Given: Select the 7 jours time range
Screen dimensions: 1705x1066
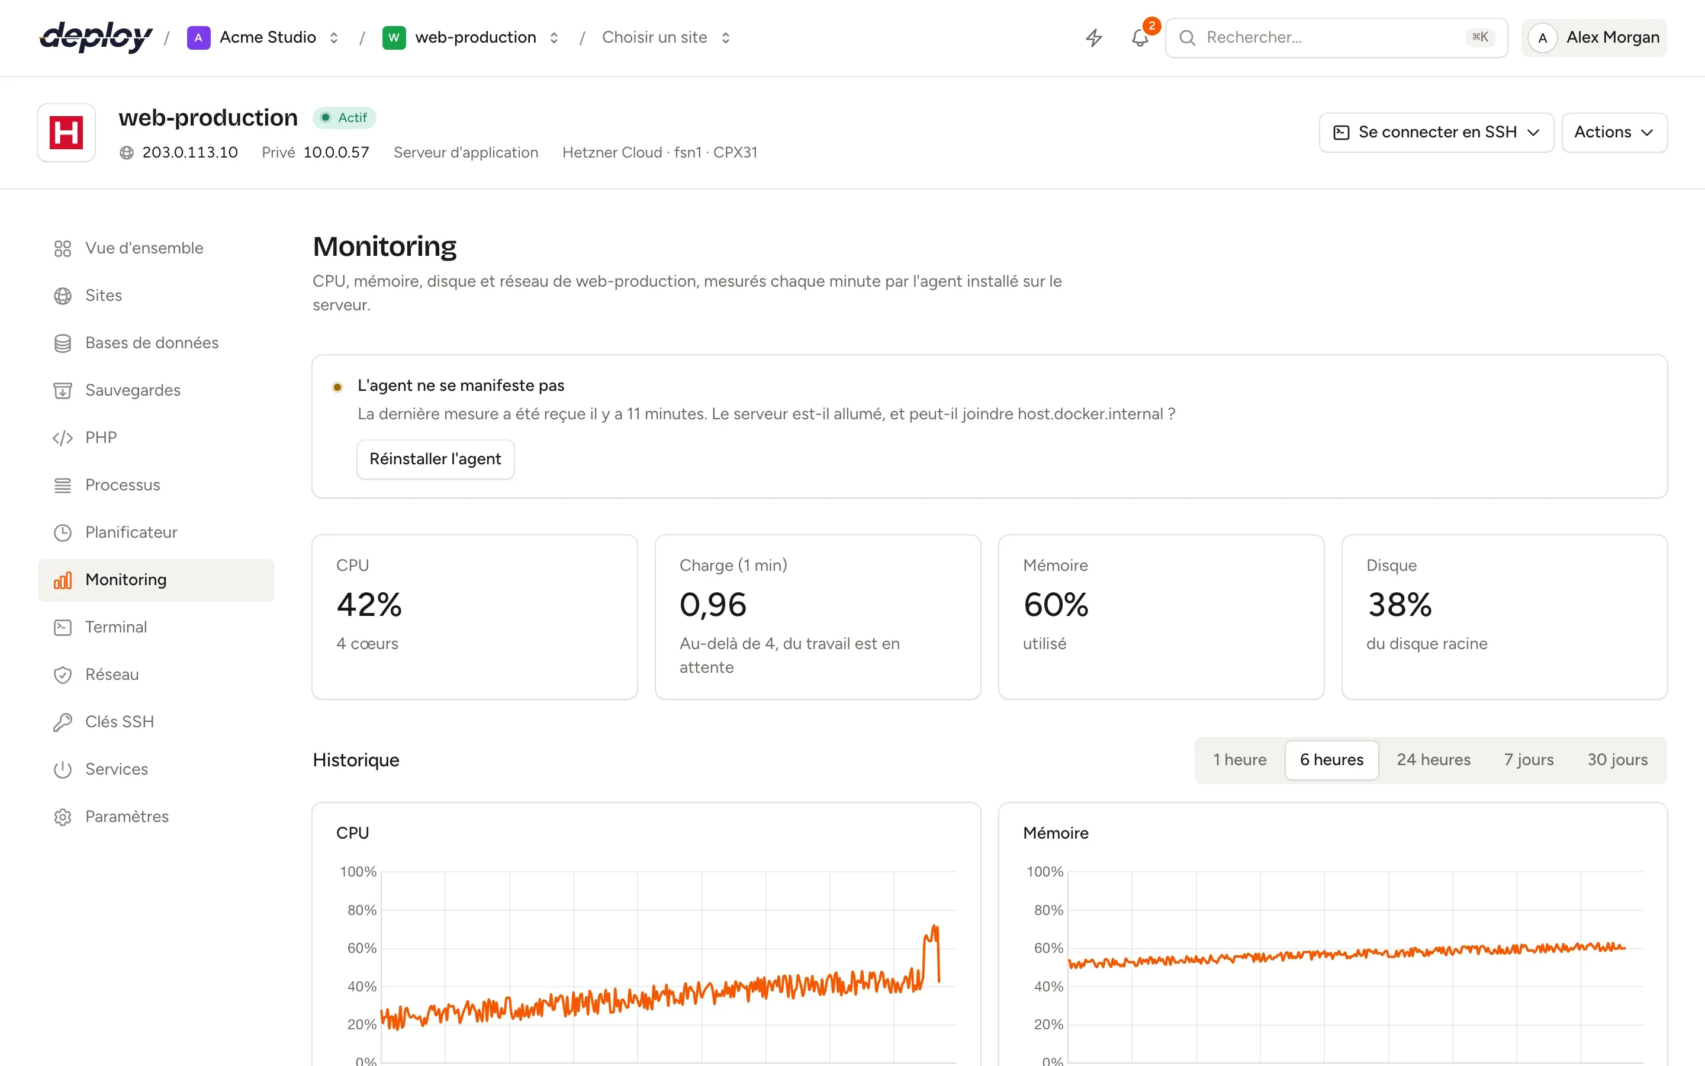Looking at the screenshot, I should click(1528, 759).
